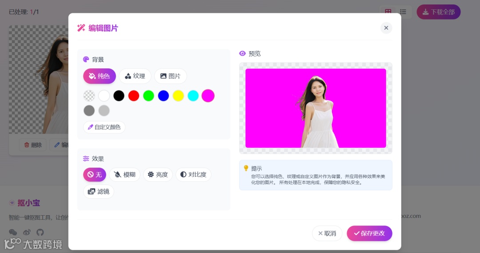Click the eye icon beside 预览

point(243,53)
